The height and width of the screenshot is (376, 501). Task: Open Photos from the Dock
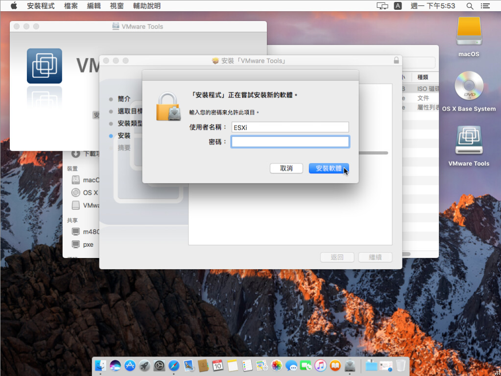(x=277, y=365)
